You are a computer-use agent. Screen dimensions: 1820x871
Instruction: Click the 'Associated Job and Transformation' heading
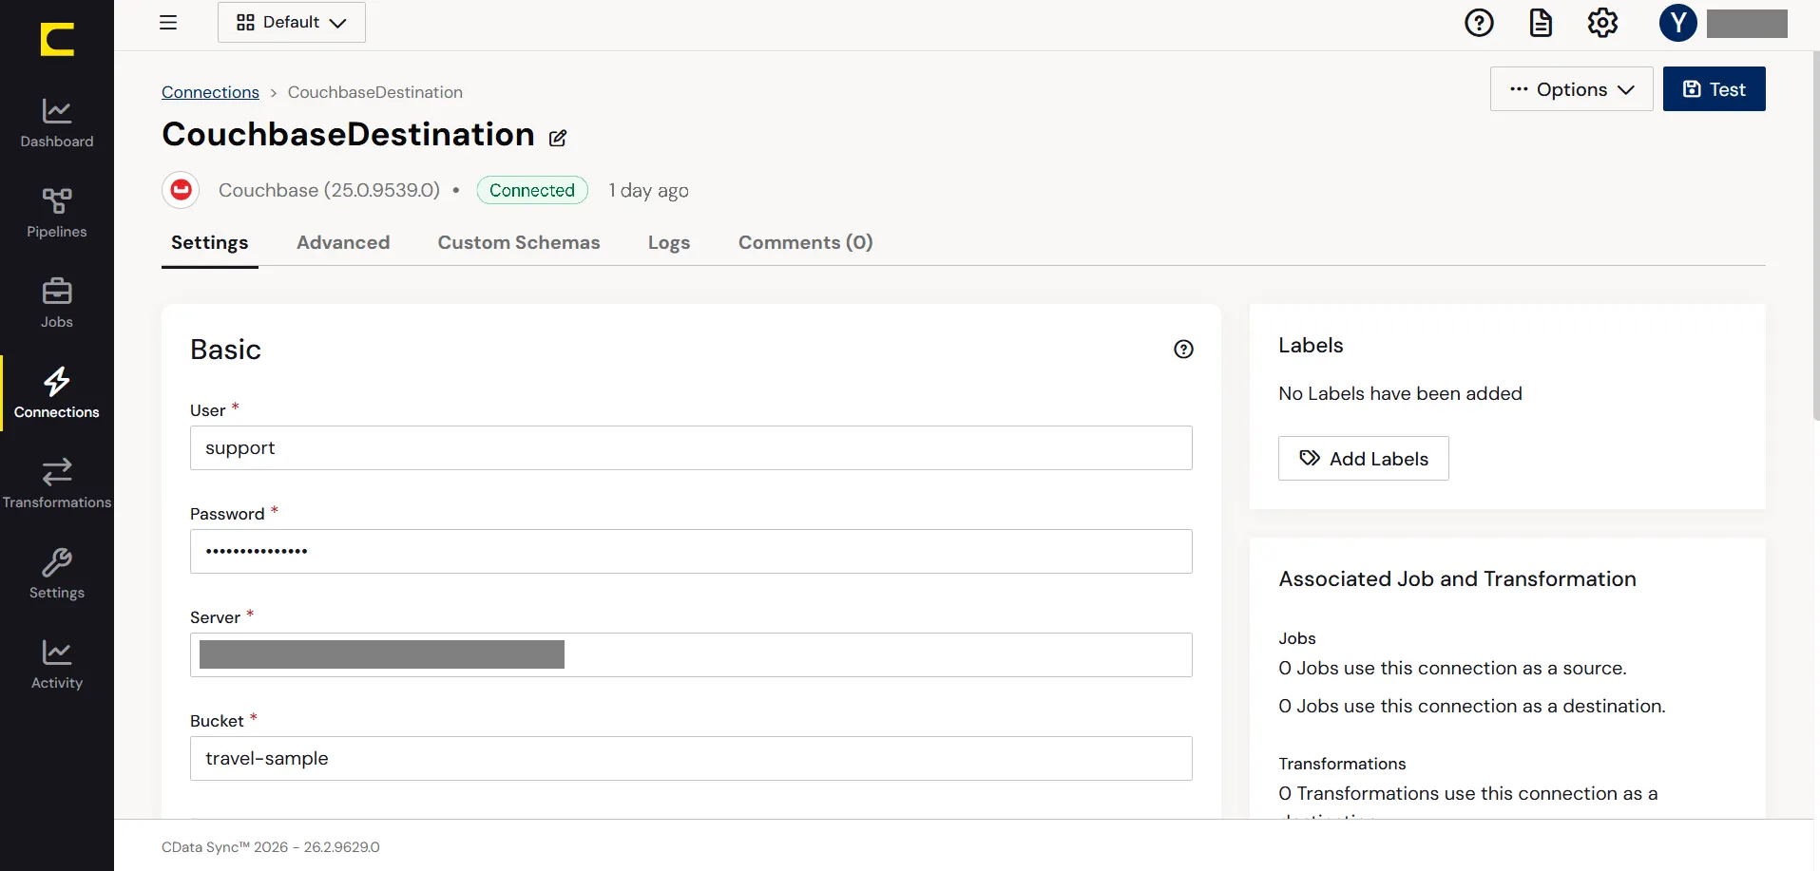1457,578
